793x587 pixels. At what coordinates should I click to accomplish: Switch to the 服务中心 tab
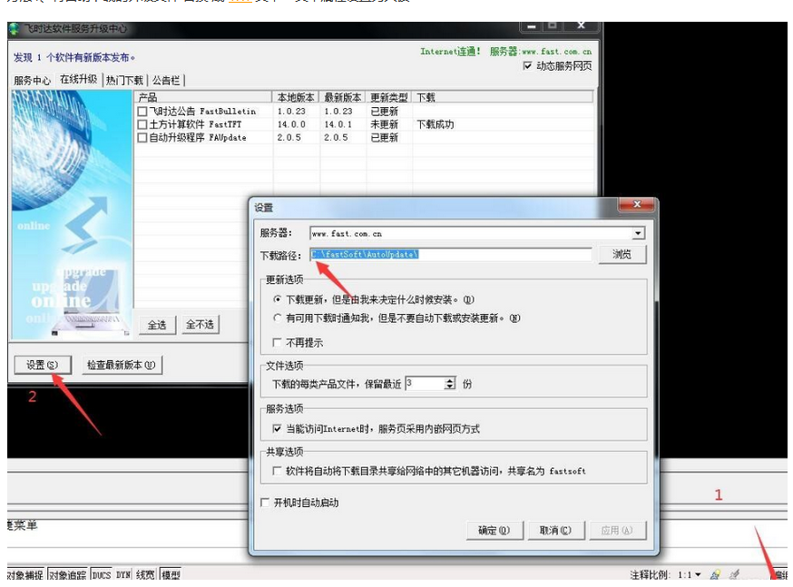pos(32,81)
